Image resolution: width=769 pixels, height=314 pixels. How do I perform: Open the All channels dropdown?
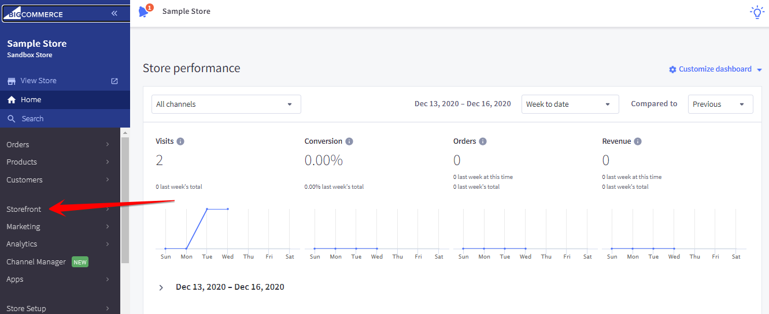[x=225, y=104]
